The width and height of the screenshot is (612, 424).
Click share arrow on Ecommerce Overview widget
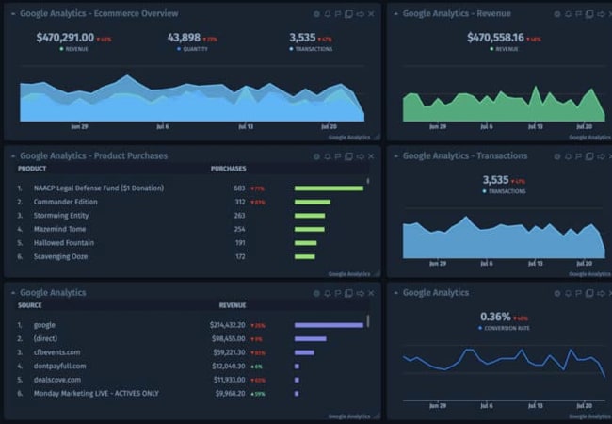[360, 14]
